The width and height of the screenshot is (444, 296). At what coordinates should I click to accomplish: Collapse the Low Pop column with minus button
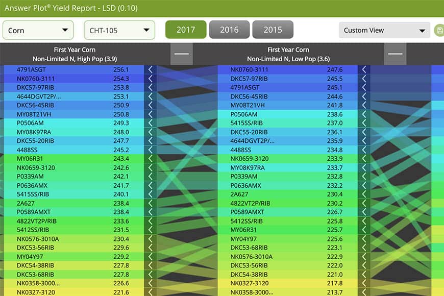click(x=396, y=54)
